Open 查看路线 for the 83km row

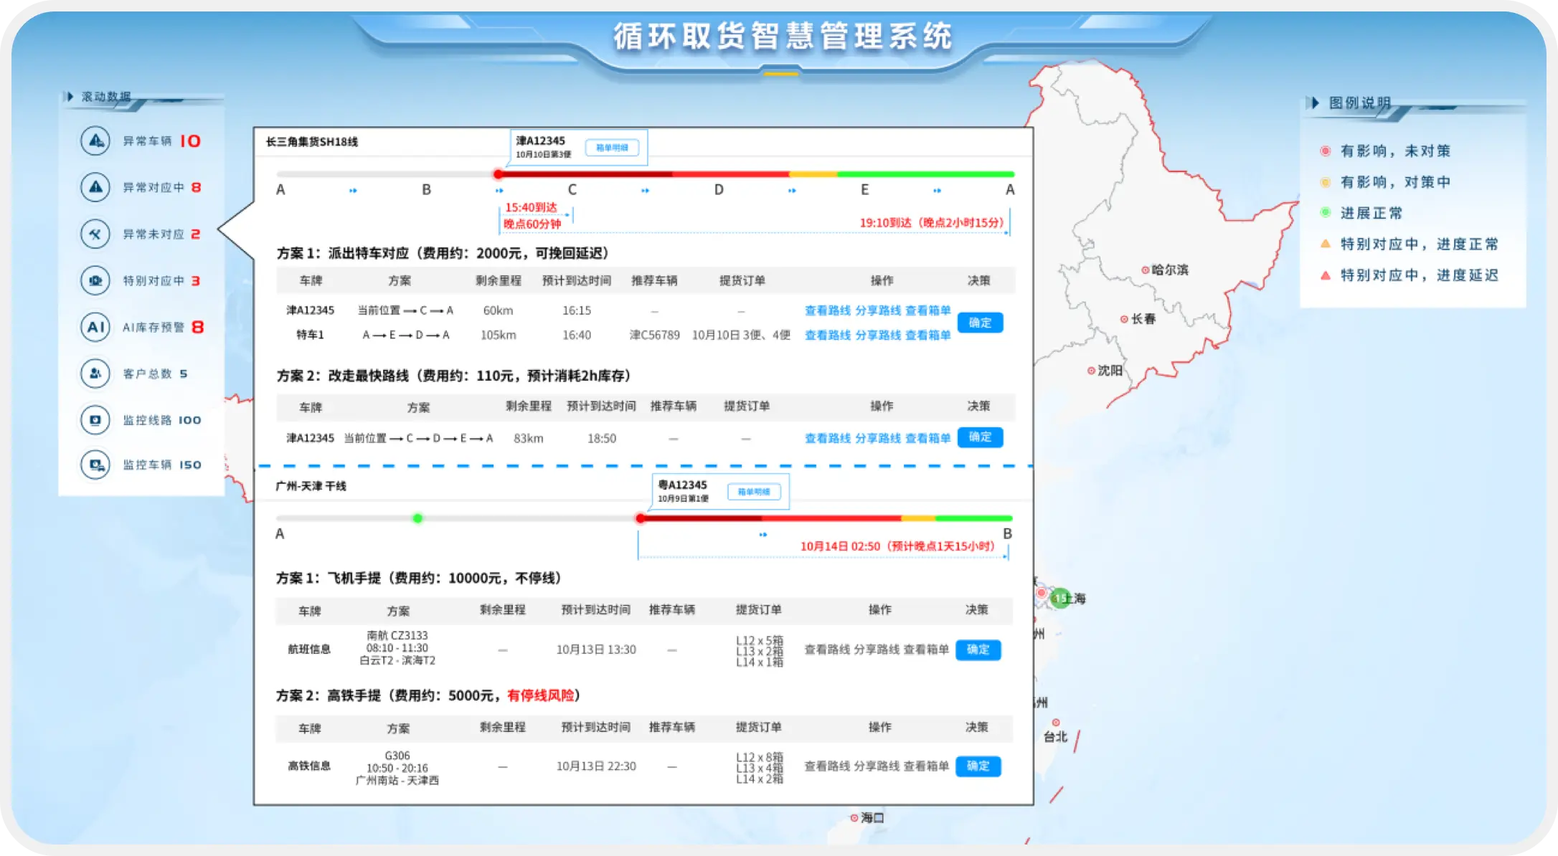click(828, 438)
